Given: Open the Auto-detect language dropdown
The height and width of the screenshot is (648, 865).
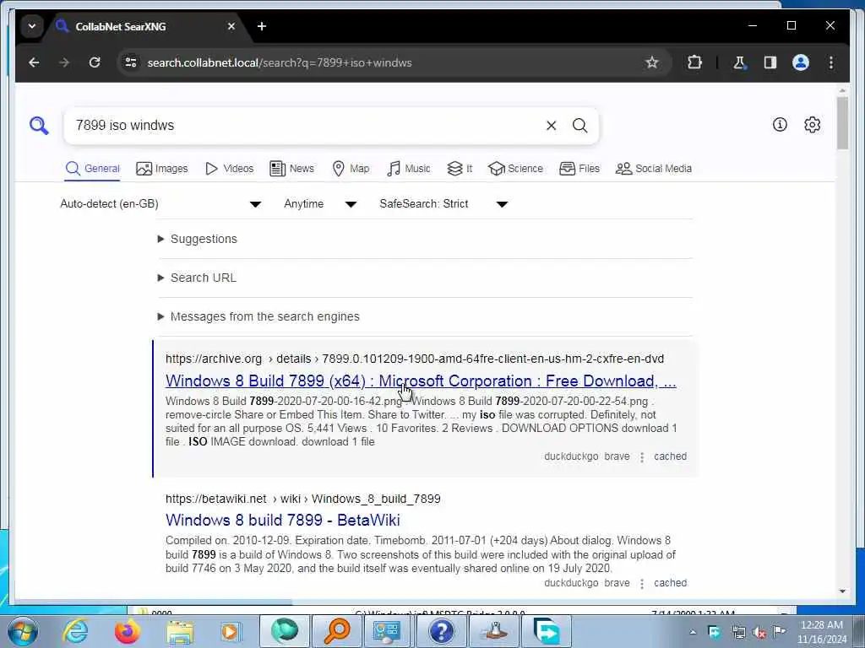Looking at the screenshot, I should pos(160,204).
